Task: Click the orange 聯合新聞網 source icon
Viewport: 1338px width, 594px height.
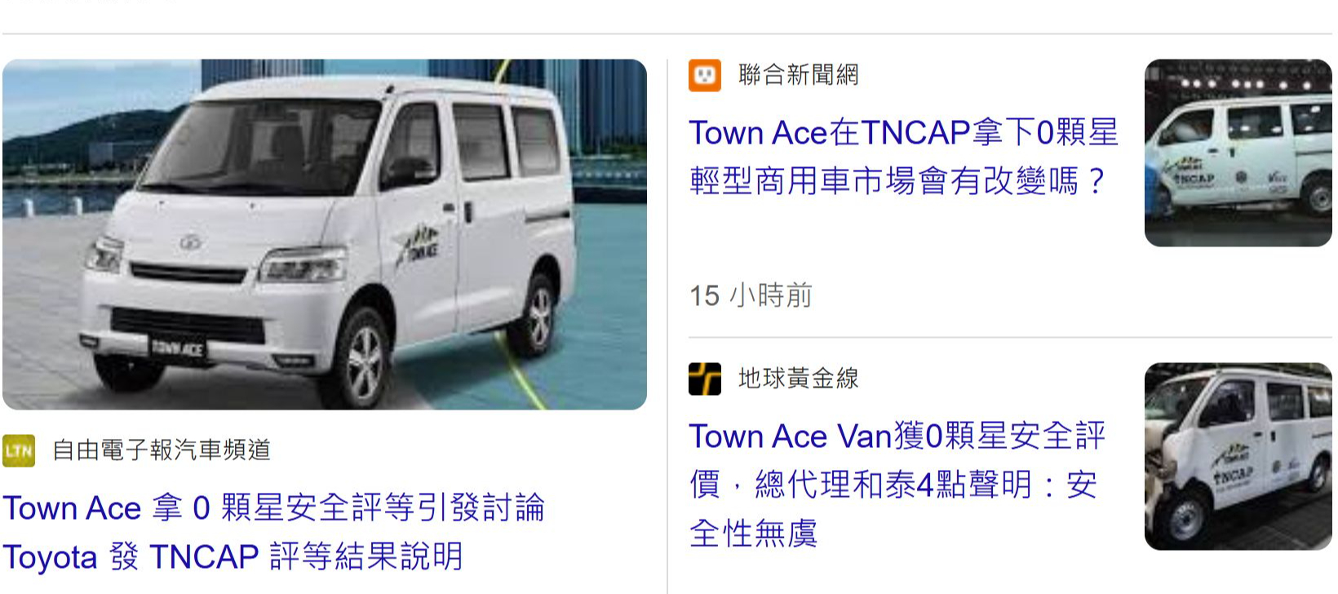Action: (x=705, y=75)
